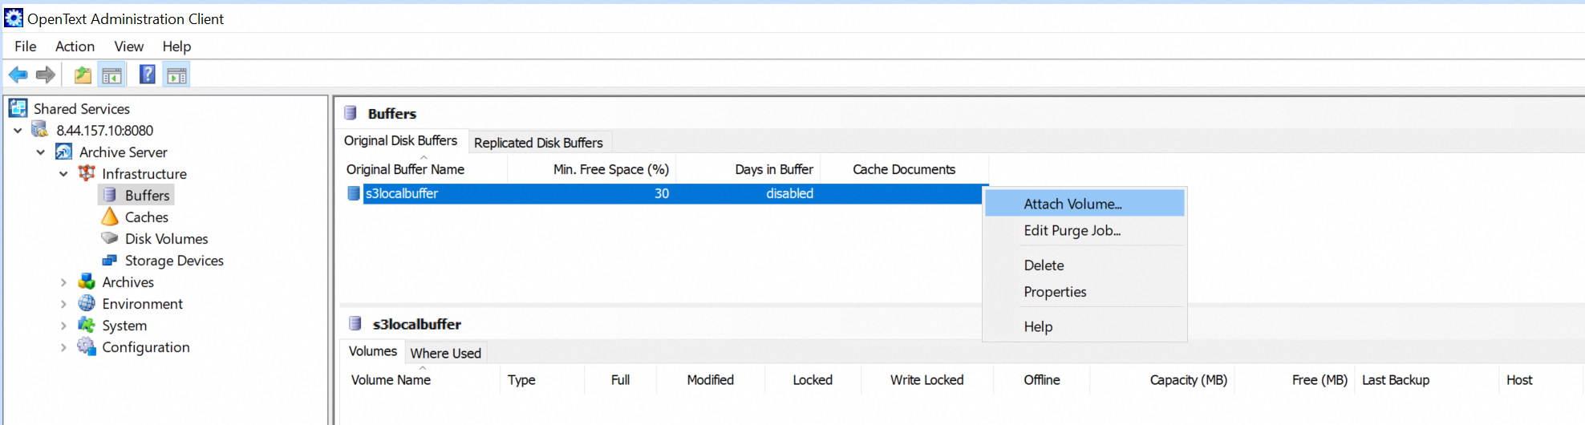Open the Help question mark toolbar icon
This screenshot has height=425, width=1585.
pyautogui.click(x=148, y=75)
